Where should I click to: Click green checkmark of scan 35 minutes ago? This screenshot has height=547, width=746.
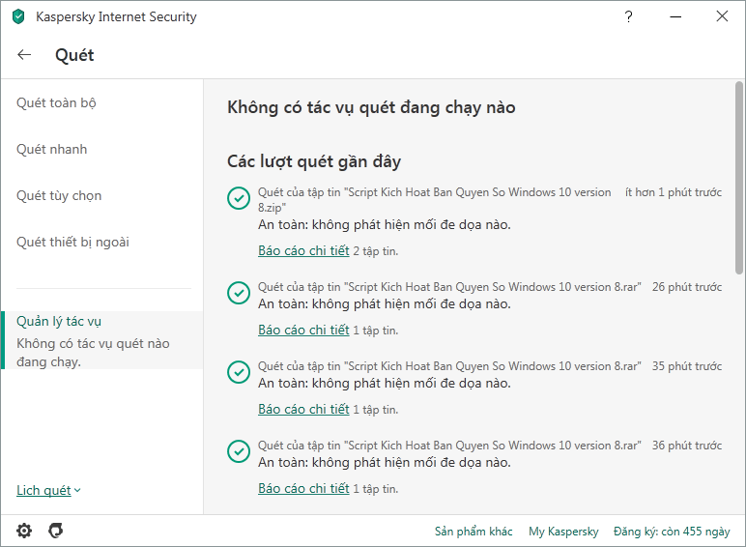tap(238, 372)
